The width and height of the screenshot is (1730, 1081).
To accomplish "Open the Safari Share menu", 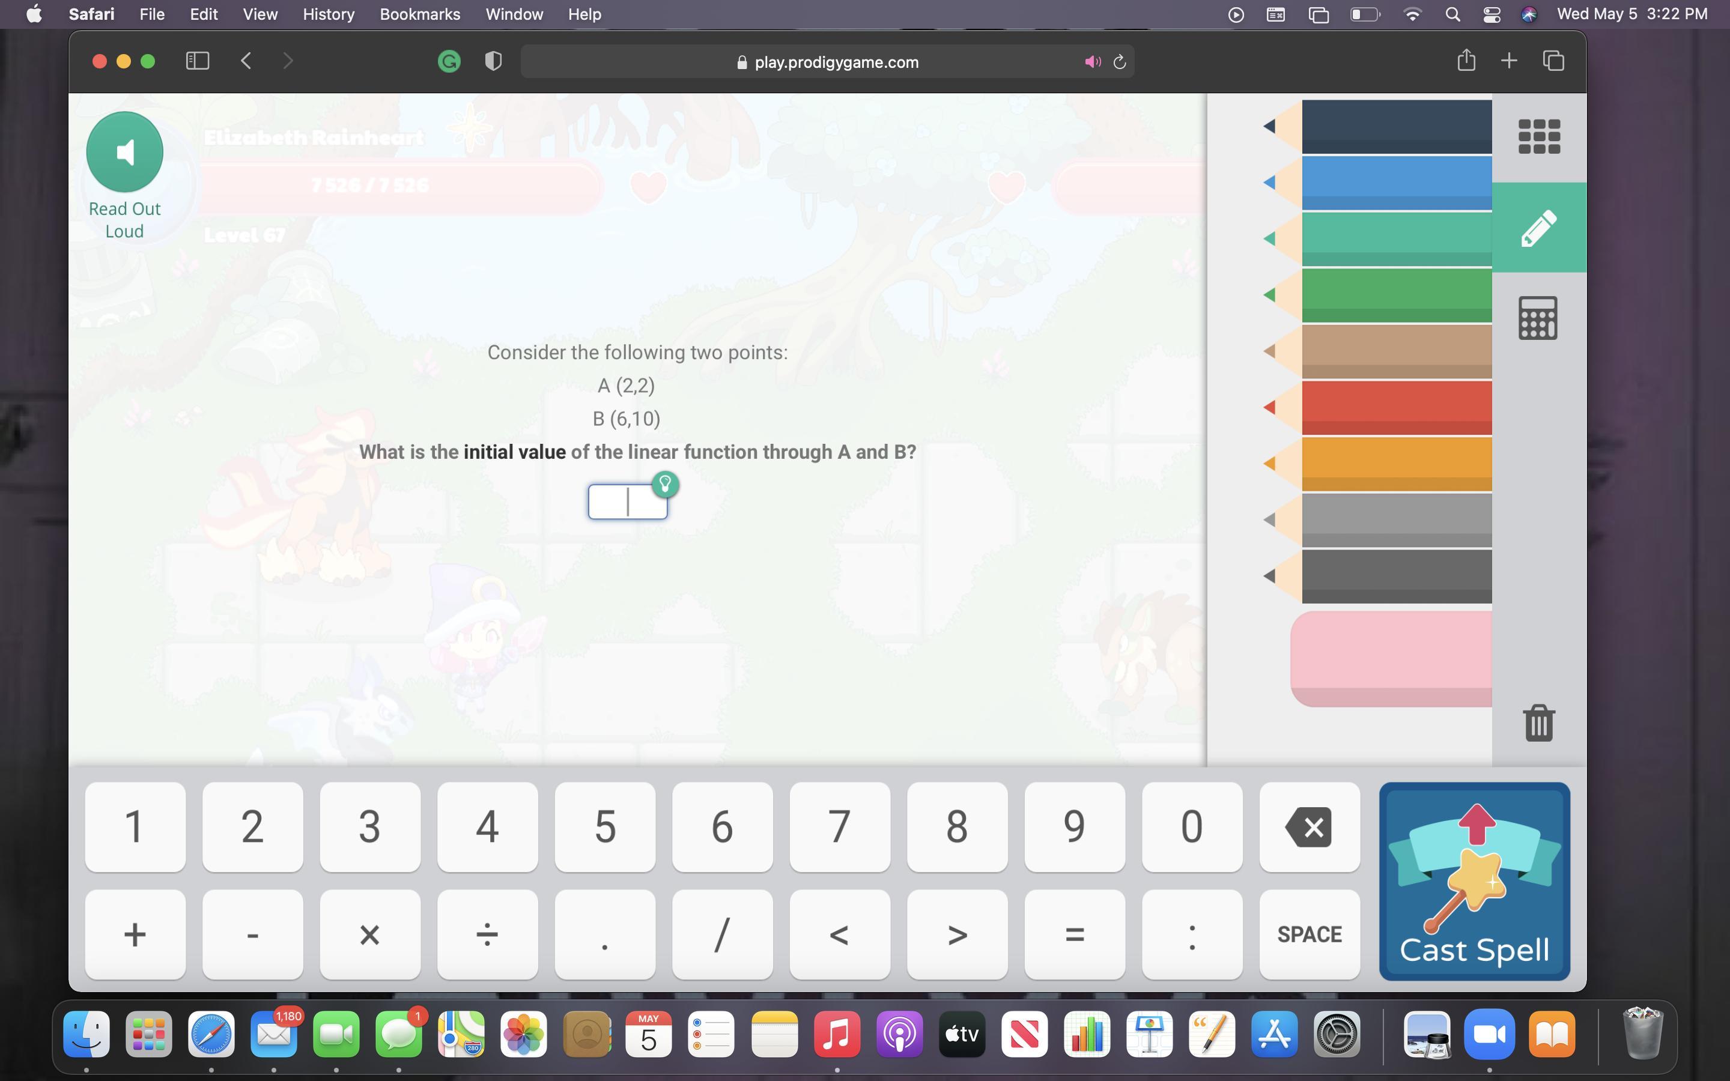I will pos(1466,61).
